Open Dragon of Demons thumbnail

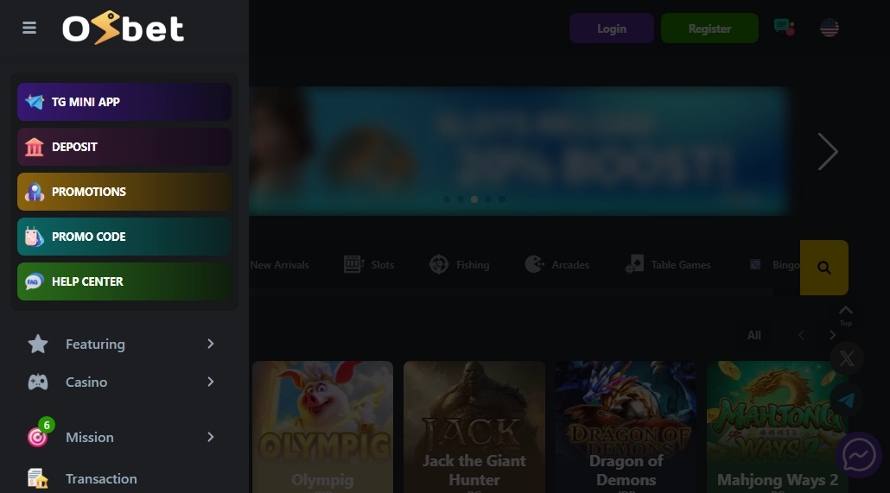[x=626, y=427]
